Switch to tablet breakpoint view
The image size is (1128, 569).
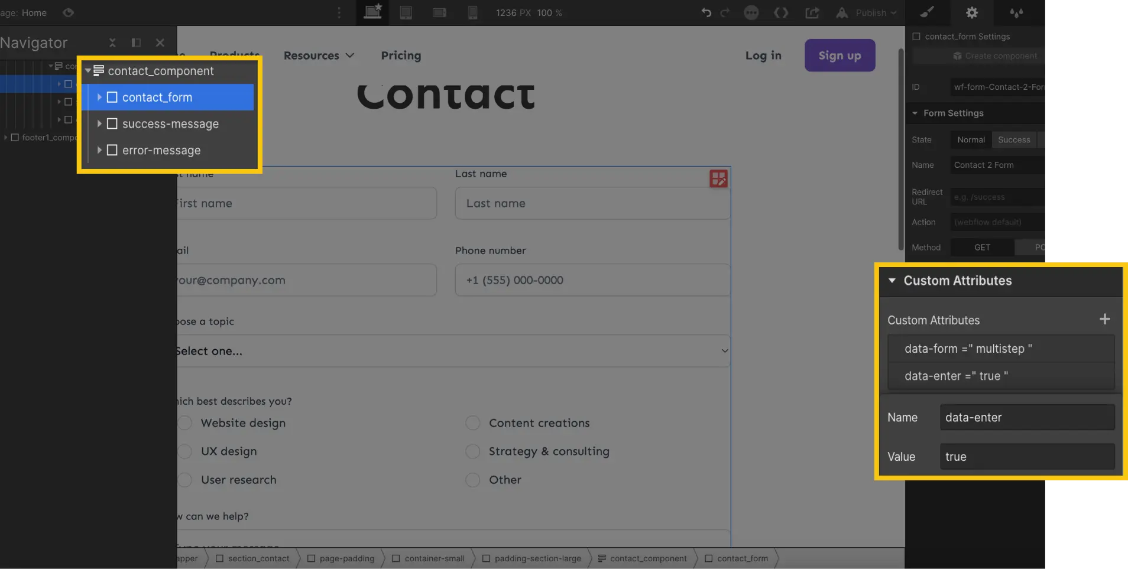(x=406, y=12)
